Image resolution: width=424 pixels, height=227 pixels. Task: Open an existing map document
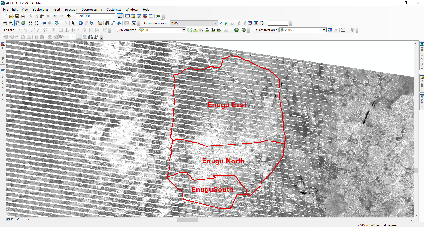pyautogui.click(x=11, y=16)
